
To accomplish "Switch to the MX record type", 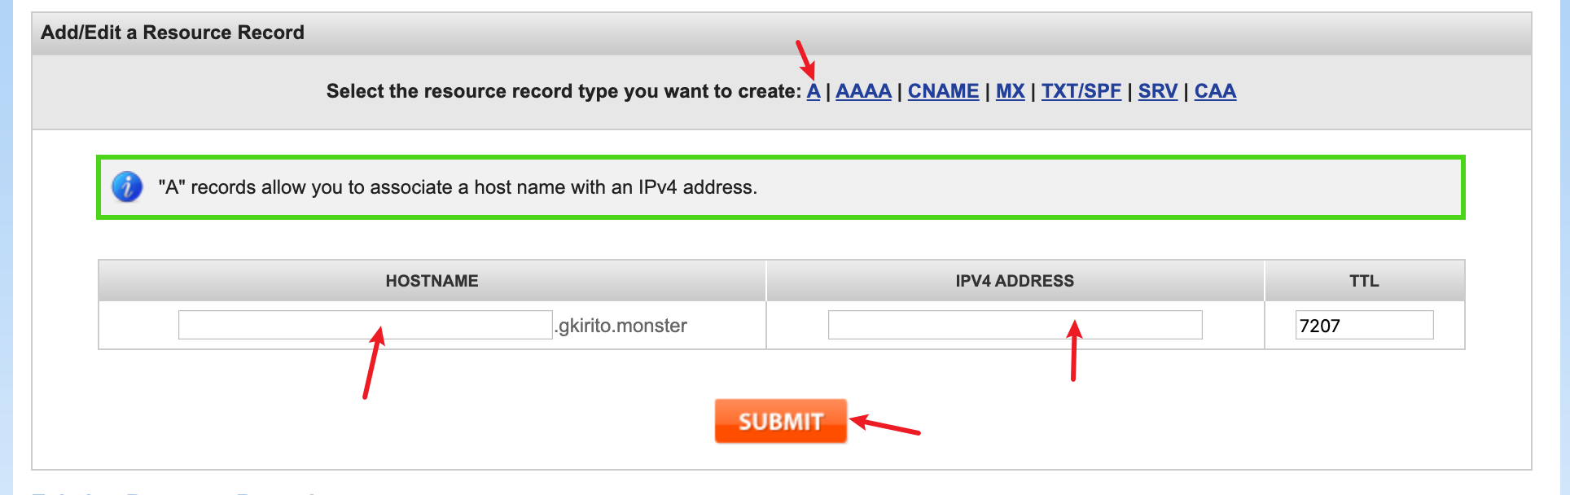I will pyautogui.click(x=1010, y=91).
